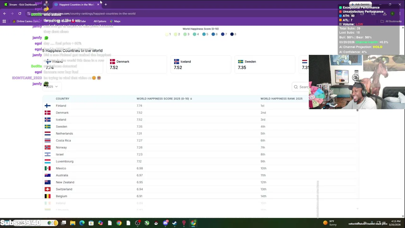The width and height of the screenshot is (405, 228).
Task: Open Microsoft Store from the taskbar
Action: [x=91, y=223]
